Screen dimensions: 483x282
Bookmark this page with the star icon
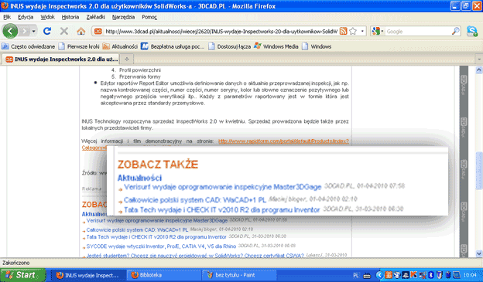[353, 31]
